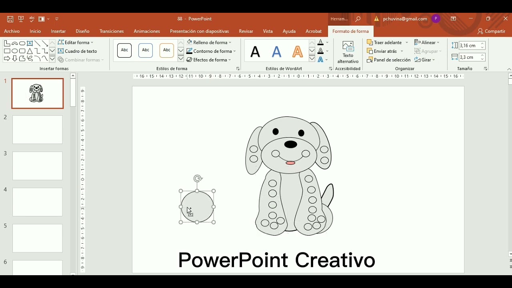Click ribbon display options icon

[x=454, y=19]
